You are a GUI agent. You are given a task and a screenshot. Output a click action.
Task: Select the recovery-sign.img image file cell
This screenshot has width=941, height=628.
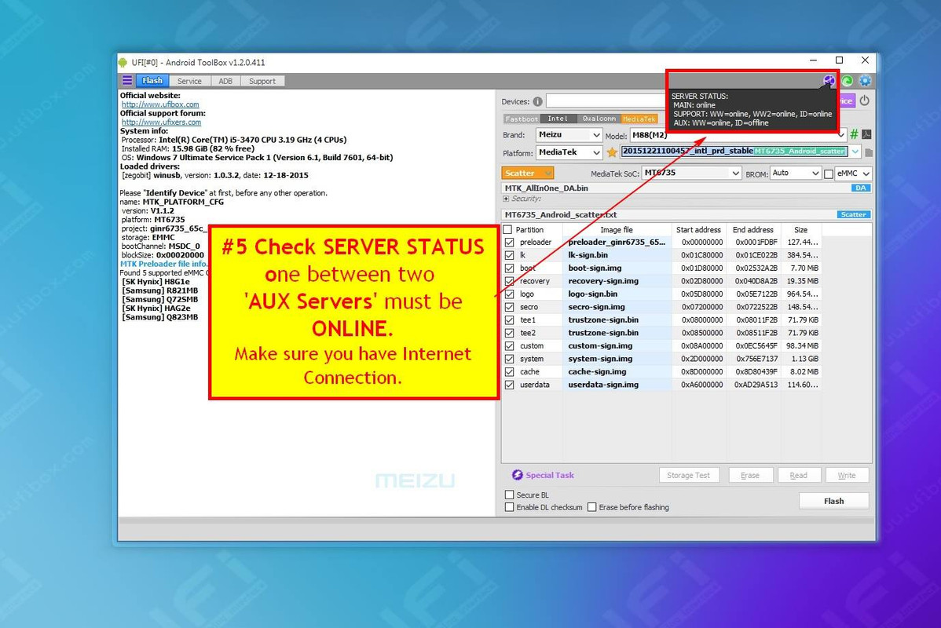pyautogui.click(x=617, y=281)
